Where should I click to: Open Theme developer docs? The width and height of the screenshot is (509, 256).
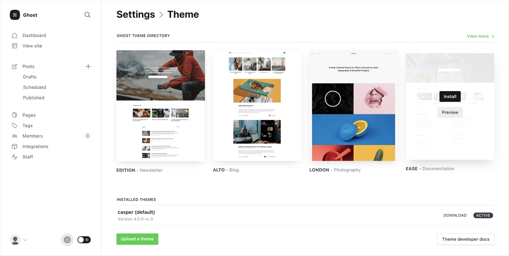coord(465,239)
